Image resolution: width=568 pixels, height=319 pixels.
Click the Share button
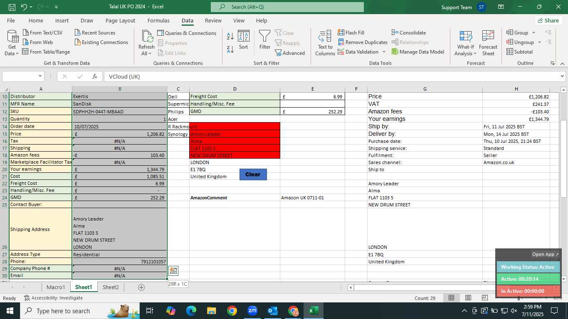click(548, 20)
